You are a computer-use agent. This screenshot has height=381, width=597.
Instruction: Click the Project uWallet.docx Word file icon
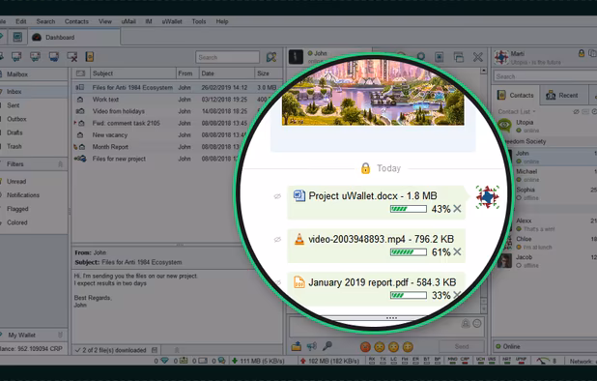tap(299, 195)
